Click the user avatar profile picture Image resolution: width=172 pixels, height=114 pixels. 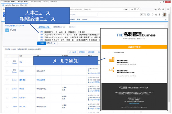(164, 15)
